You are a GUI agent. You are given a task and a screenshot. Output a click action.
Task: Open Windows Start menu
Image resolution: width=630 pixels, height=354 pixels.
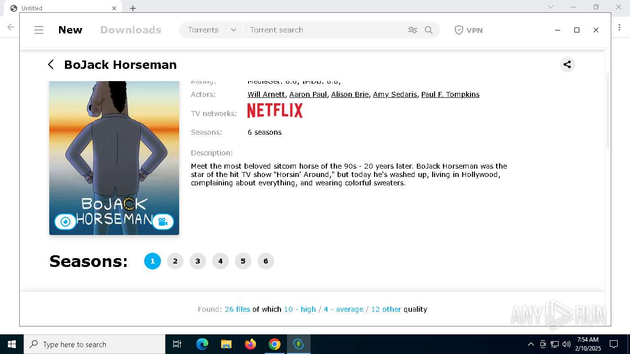pos(12,344)
